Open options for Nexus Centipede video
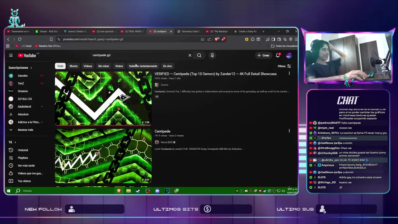The height and width of the screenshot is (224, 398). point(289,131)
